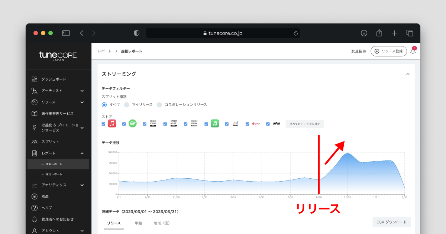Click the AWA store logo
Screen dimensions: 446x234
click(x=276, y=124)
